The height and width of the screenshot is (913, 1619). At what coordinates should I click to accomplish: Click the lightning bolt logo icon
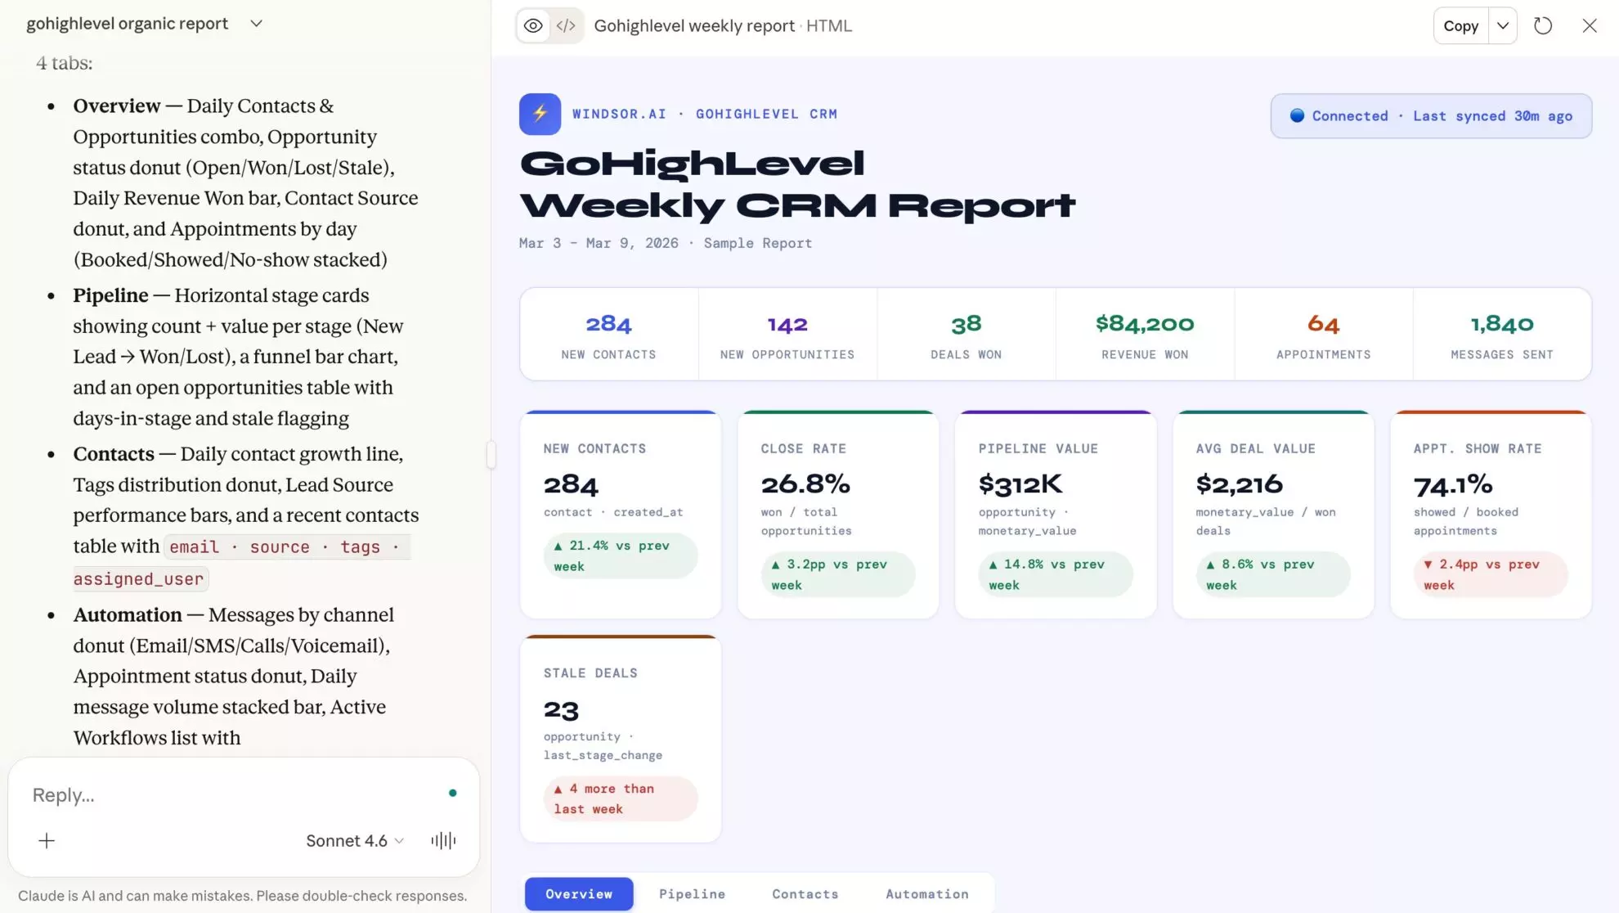[540, 114]
